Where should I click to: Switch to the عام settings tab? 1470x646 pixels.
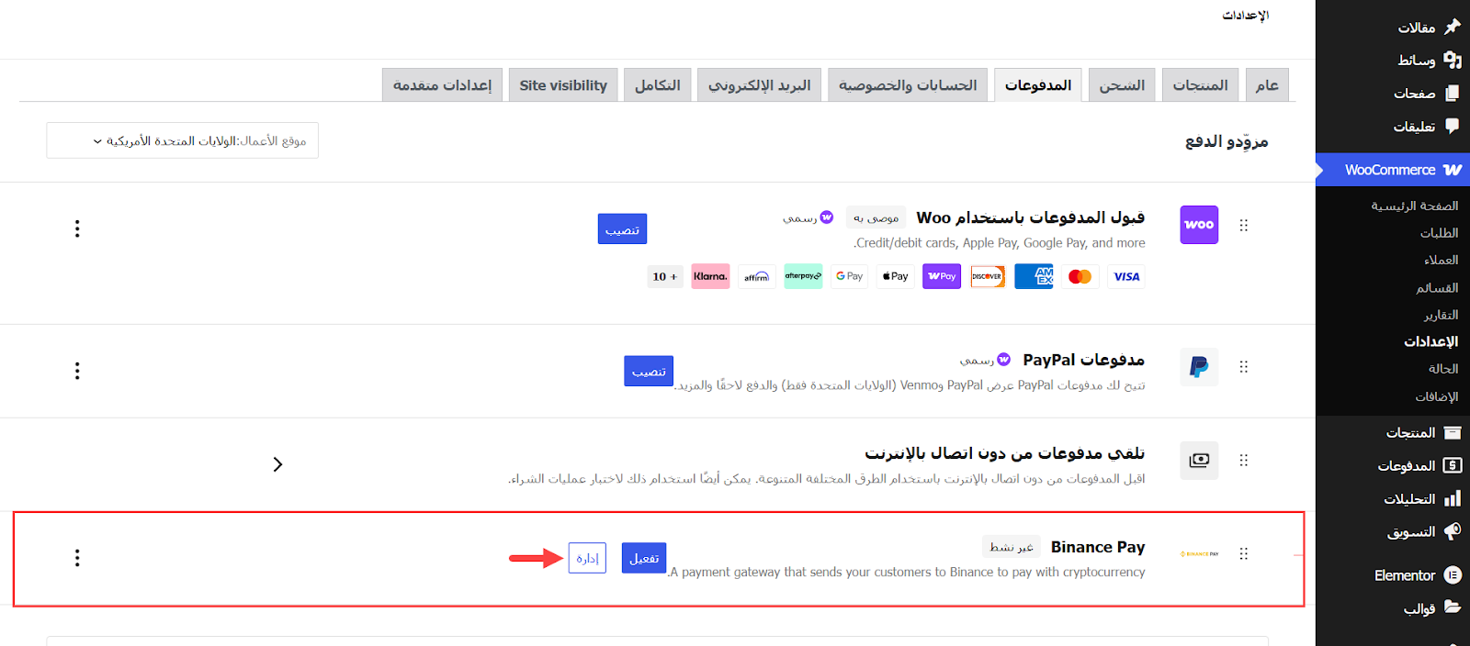[x=1267, y=84]
